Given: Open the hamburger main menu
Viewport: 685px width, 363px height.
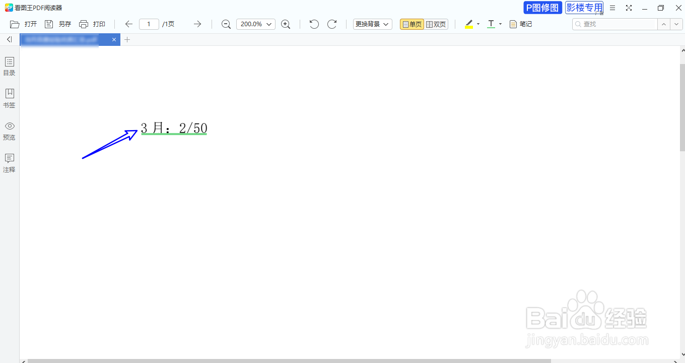Looking at the screenshot, I should click(x=612, y=8).
